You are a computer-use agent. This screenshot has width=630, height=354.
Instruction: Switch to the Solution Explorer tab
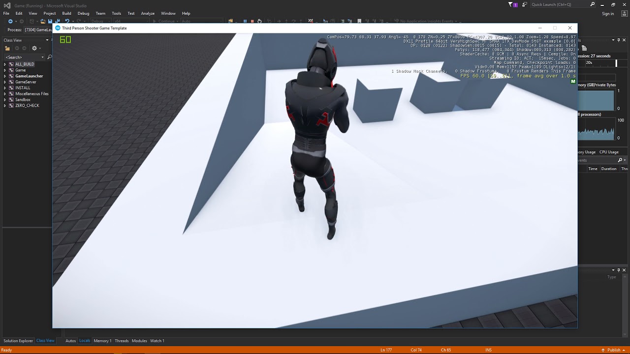tap(18, 341)
